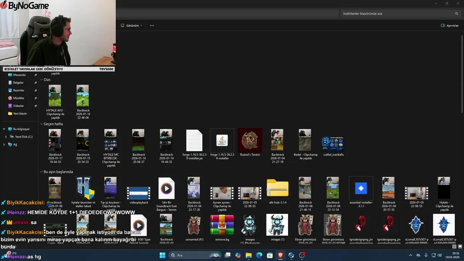This screenshot has height=261, width=464.
Task: Show hidden system tray icons
Action: point(410,255)
